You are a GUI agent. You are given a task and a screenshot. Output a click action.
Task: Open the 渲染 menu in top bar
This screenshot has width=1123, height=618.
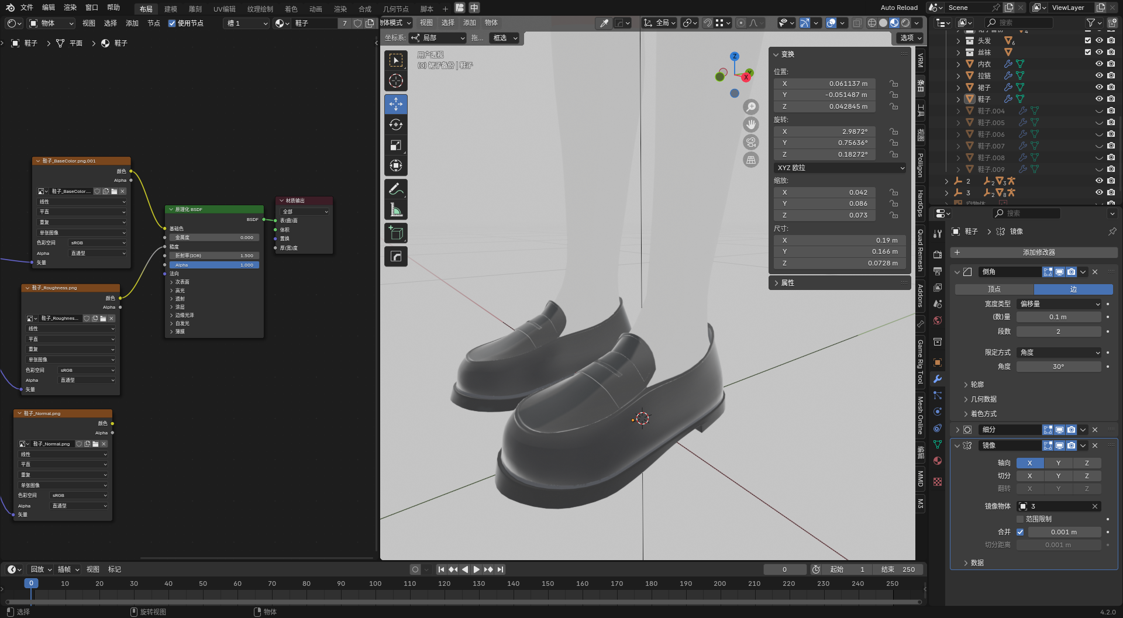click(x=70, y=8)
